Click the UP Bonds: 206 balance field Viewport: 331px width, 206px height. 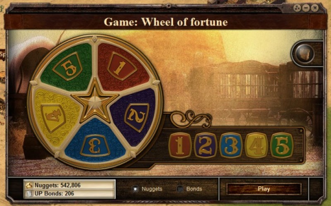pyautogui.click(x=70, y=194)
